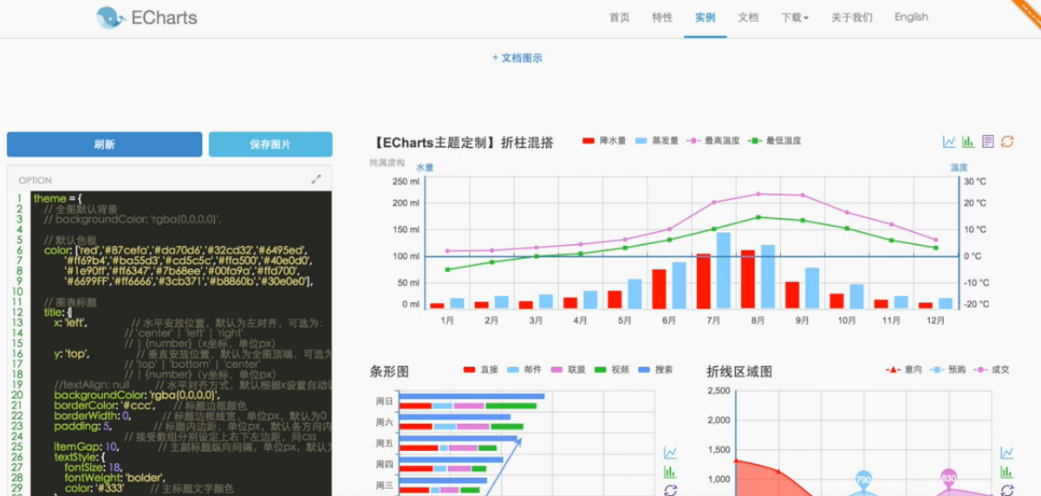This screenshot has width=1041, height=496.
Task: Switch bar chart (条形图) to bar type
Action: click(x=670, y=473)
